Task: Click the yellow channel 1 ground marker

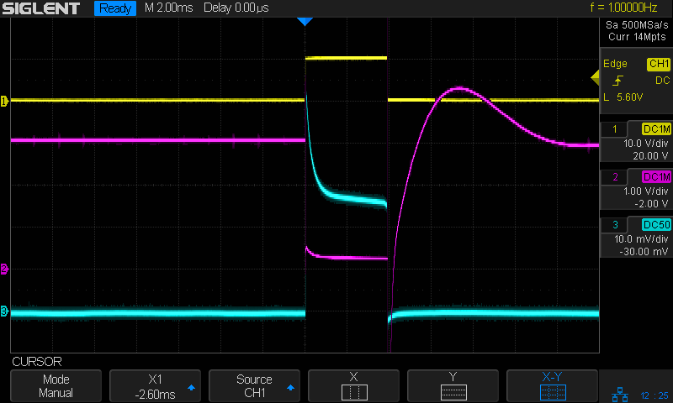Action: coord(4,101)
